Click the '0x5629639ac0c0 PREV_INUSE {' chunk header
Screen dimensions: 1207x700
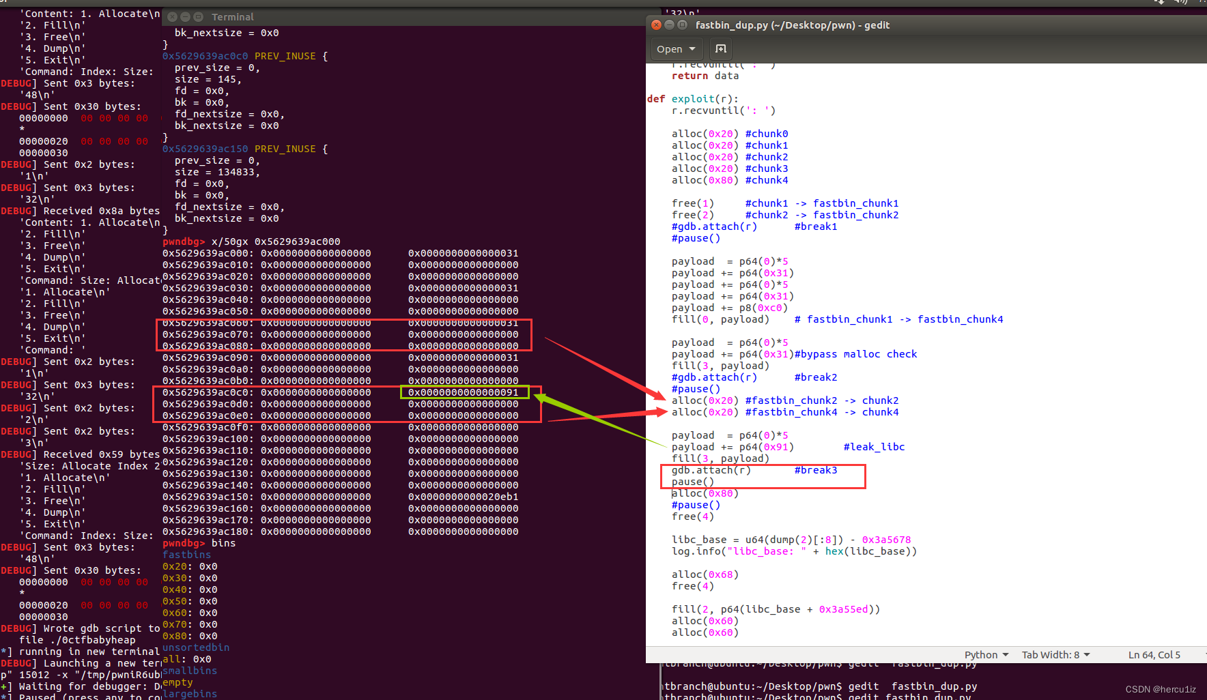pos(245,56)
